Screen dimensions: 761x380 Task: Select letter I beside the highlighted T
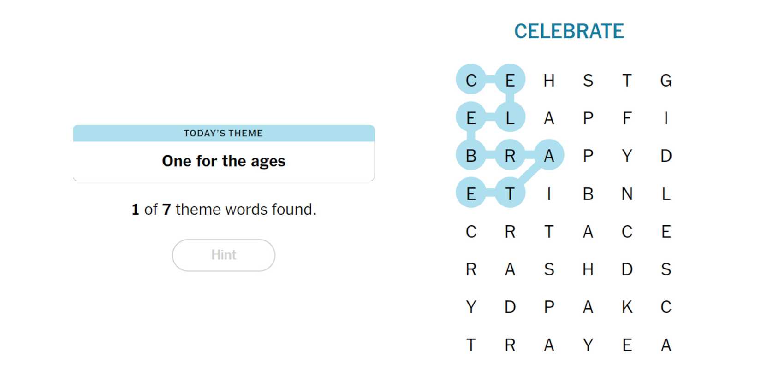pos(549,194)
